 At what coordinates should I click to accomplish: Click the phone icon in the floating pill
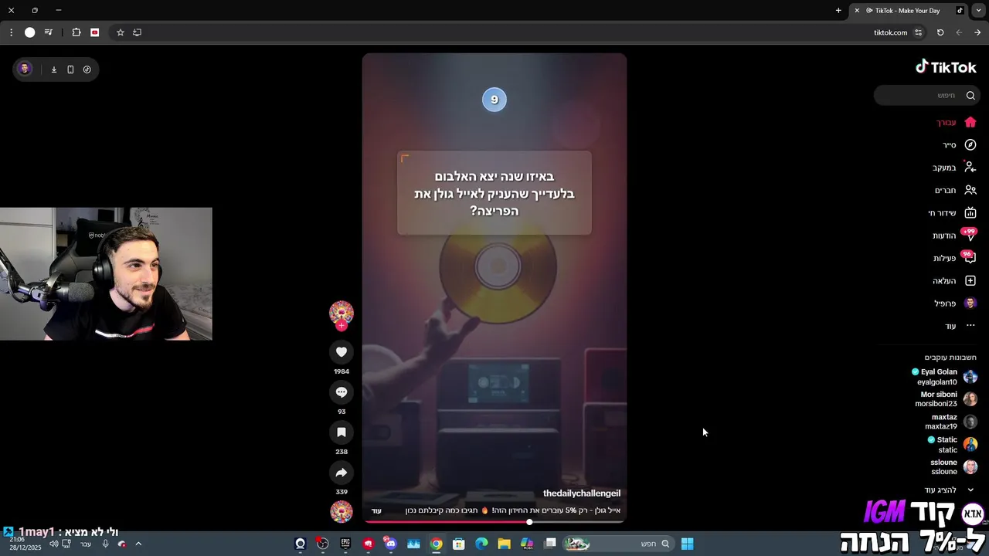(70, 69)
